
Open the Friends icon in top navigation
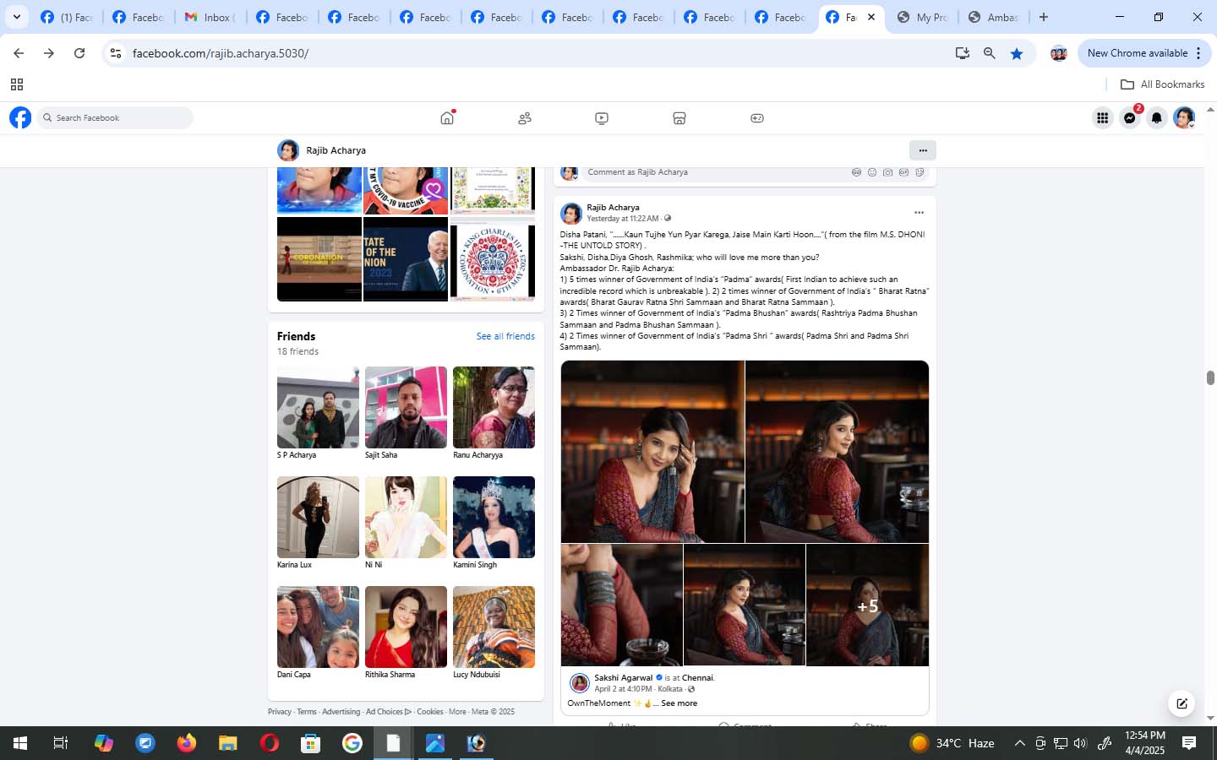[525, 118]
